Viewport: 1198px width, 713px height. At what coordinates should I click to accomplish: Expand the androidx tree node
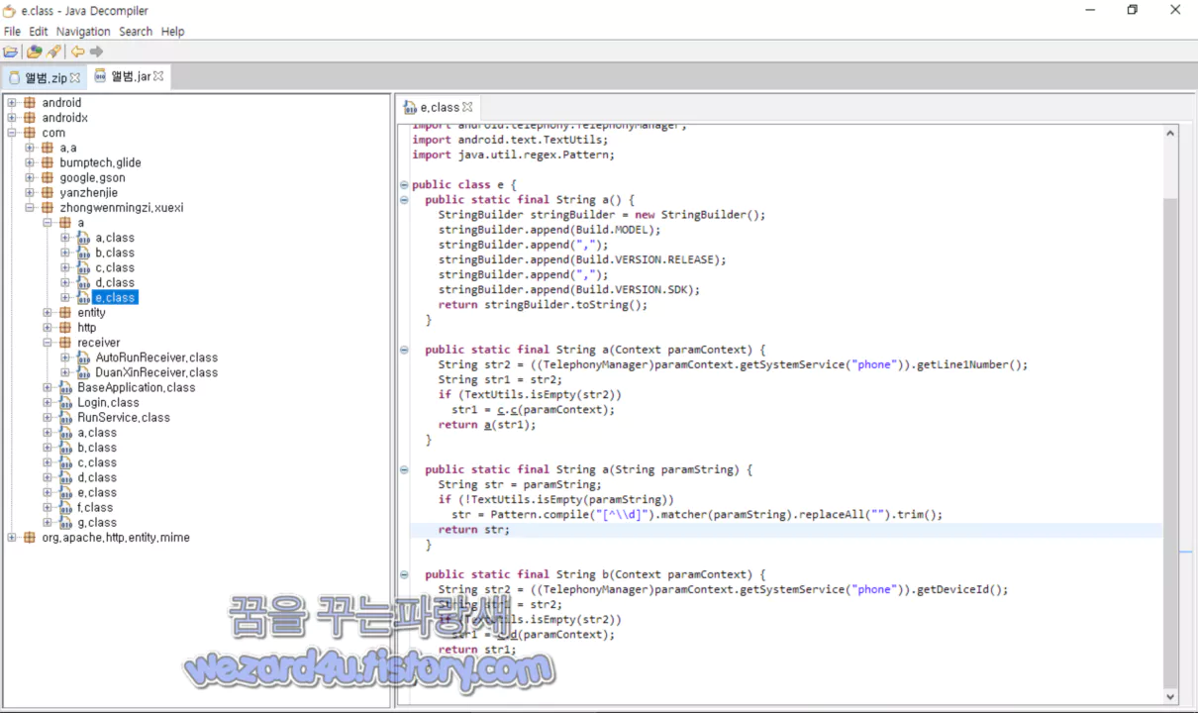pyautogui.click(x=12, y=118)
